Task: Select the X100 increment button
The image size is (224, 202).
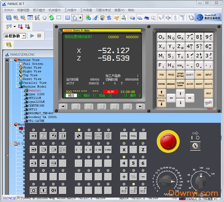Action: tap(98, 149)
